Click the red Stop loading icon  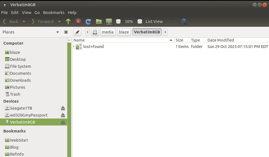click(78, 21)
